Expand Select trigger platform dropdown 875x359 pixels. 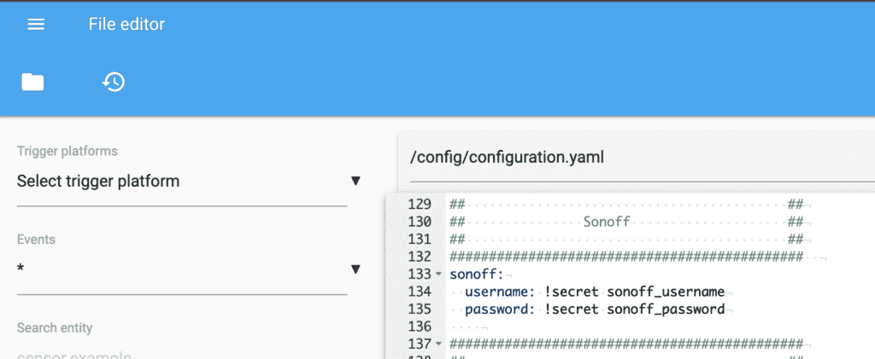click(182, 182)
